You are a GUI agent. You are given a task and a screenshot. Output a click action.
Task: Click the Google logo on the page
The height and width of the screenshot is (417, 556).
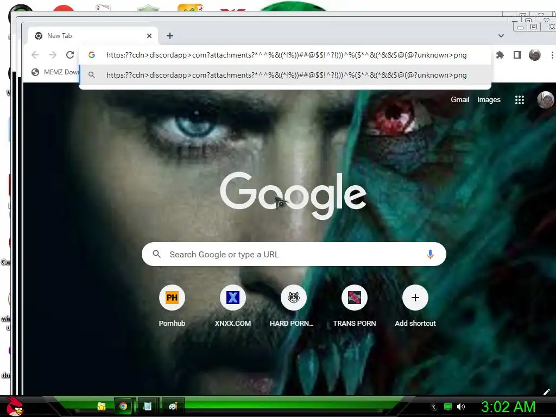coord(294,195)
